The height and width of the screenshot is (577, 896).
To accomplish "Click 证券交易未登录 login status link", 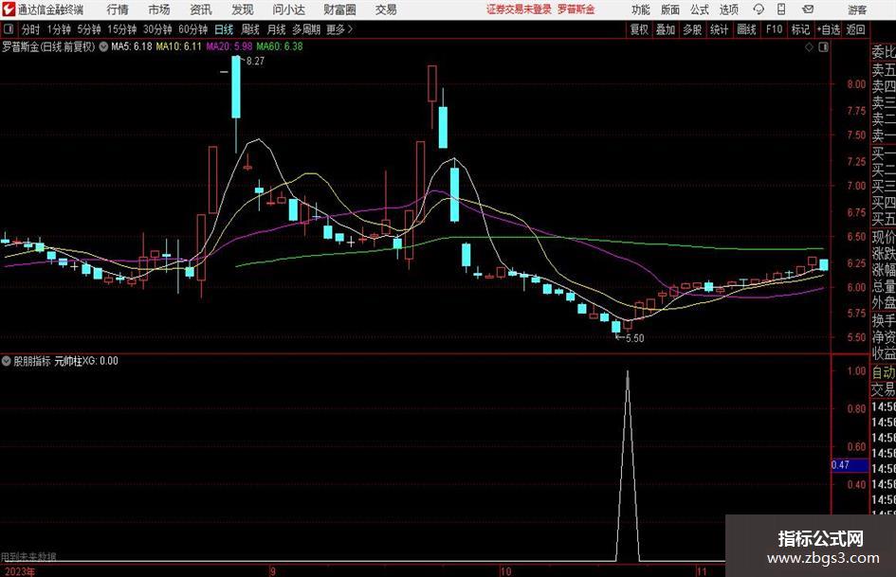I will (519, 9).
